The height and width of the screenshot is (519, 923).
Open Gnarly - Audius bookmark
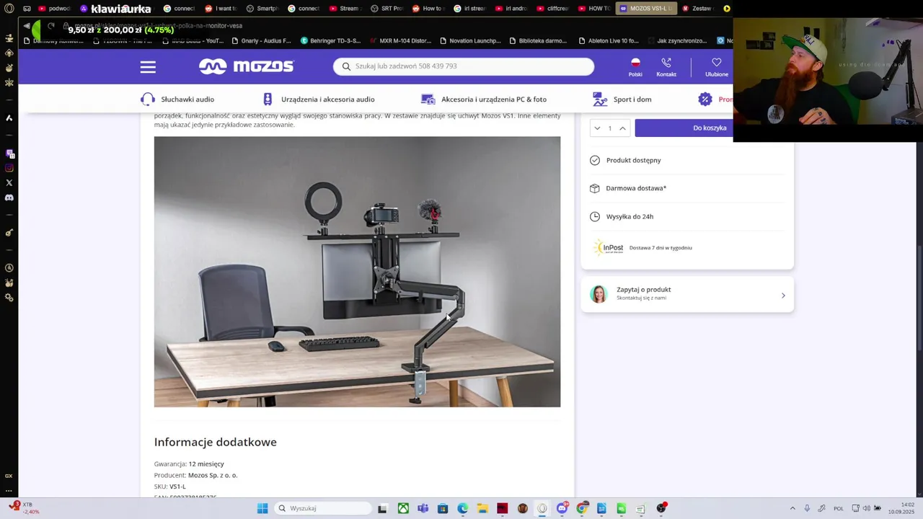(261, 41)
